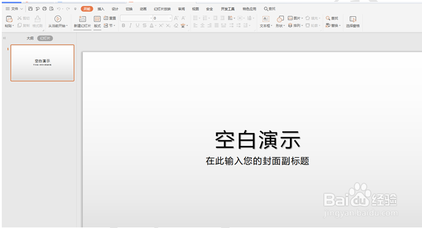The image size is (422, 228).
Task: Click the Copy (复制) icon
Action: click(x=20, y=26)
